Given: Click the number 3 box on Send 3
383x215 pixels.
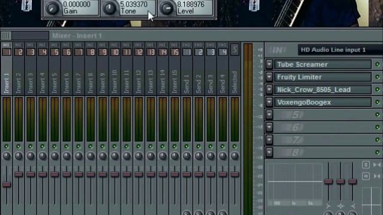Looking at the screenshot, I should pyautogui.click(x=211, y=52).
